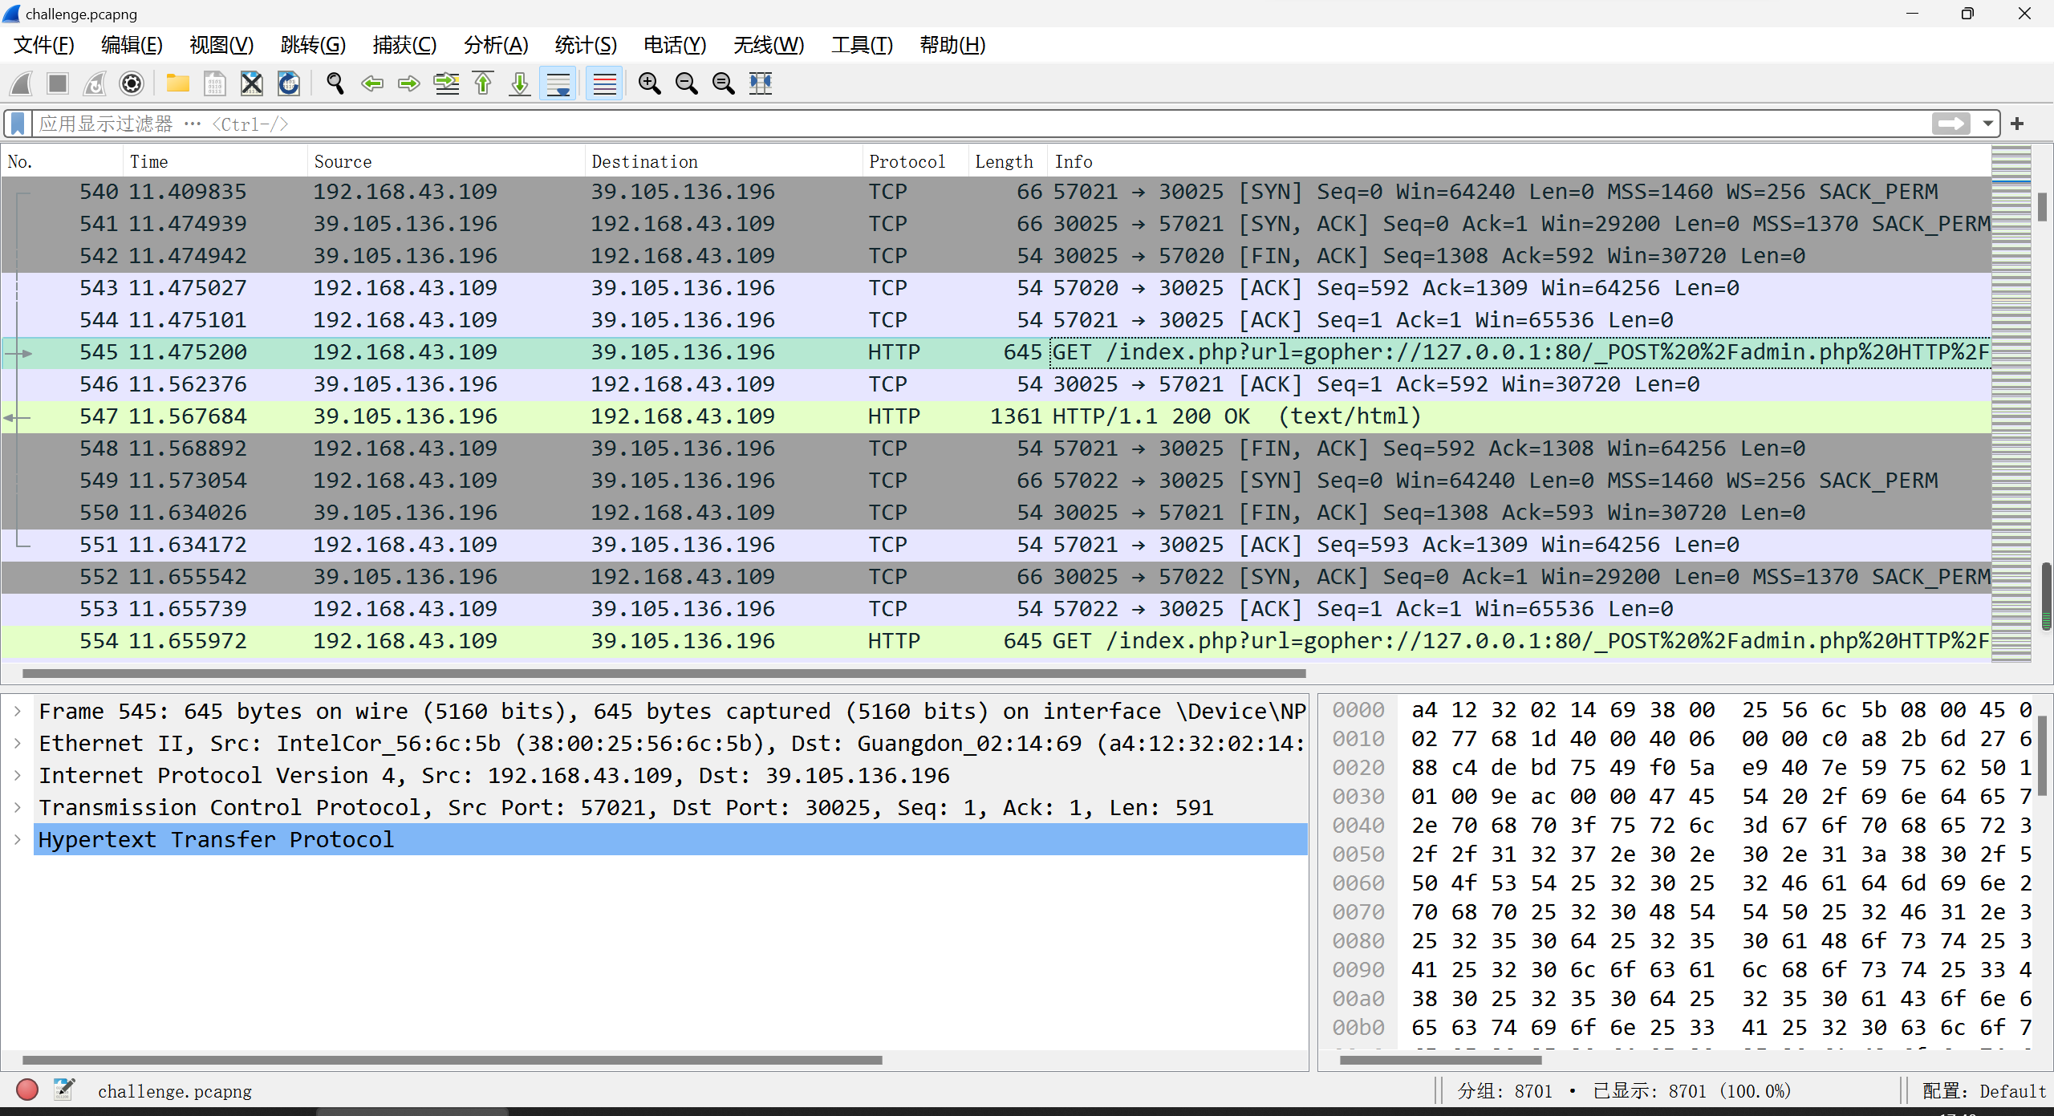The height and width of the screenshot is (1116, 2054).
Task: Expand Internet Protocol Version 4 row
Action: [x=18, y=776]
